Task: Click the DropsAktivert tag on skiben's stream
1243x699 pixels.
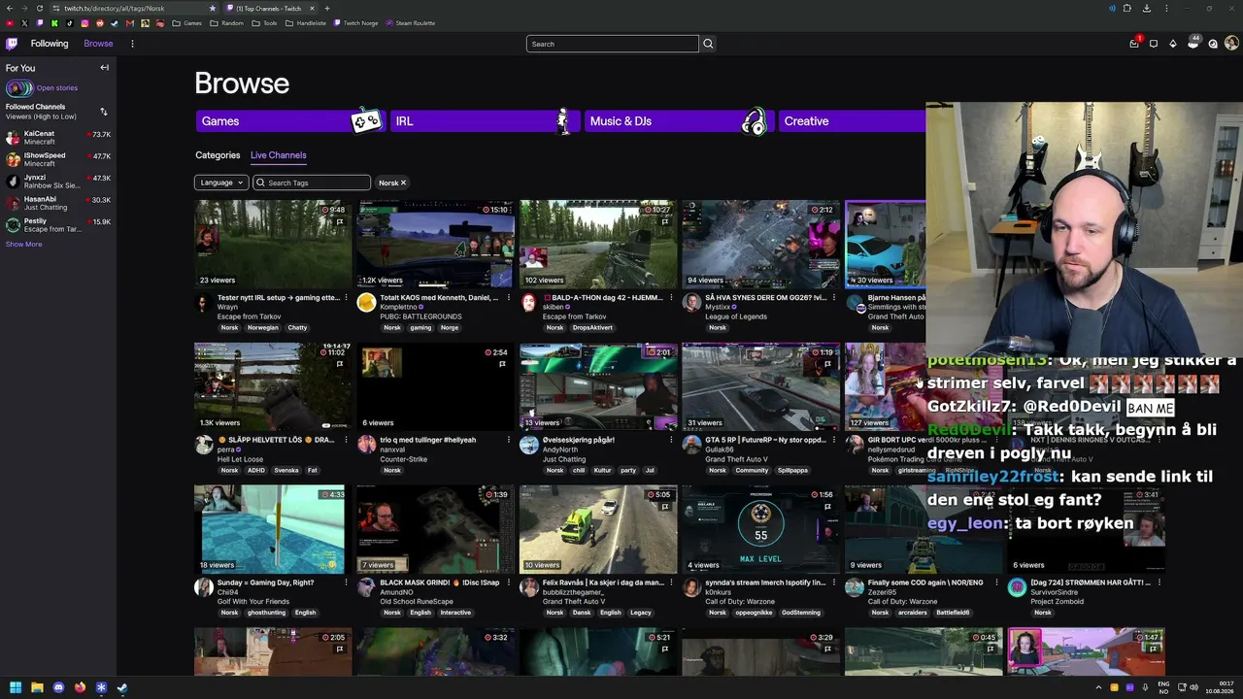Action: coord(592,328)
